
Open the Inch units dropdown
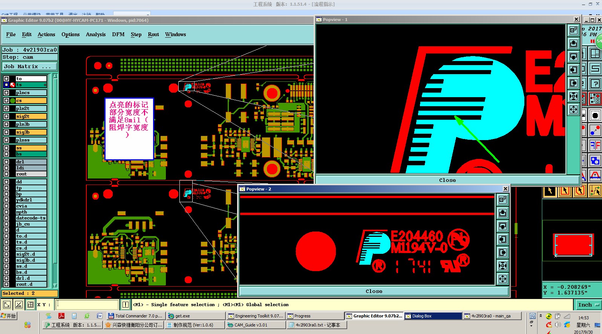(x=588, y=305)
